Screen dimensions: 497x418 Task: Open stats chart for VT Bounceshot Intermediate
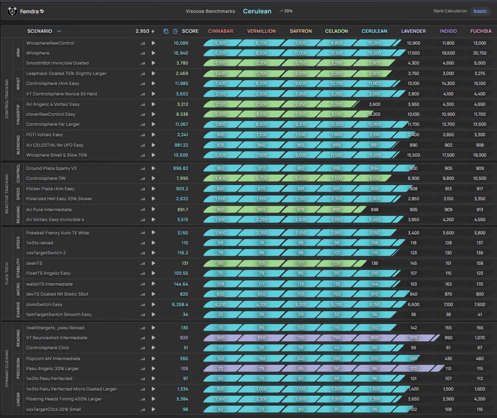pyautogui.click(x=143, y=338)
